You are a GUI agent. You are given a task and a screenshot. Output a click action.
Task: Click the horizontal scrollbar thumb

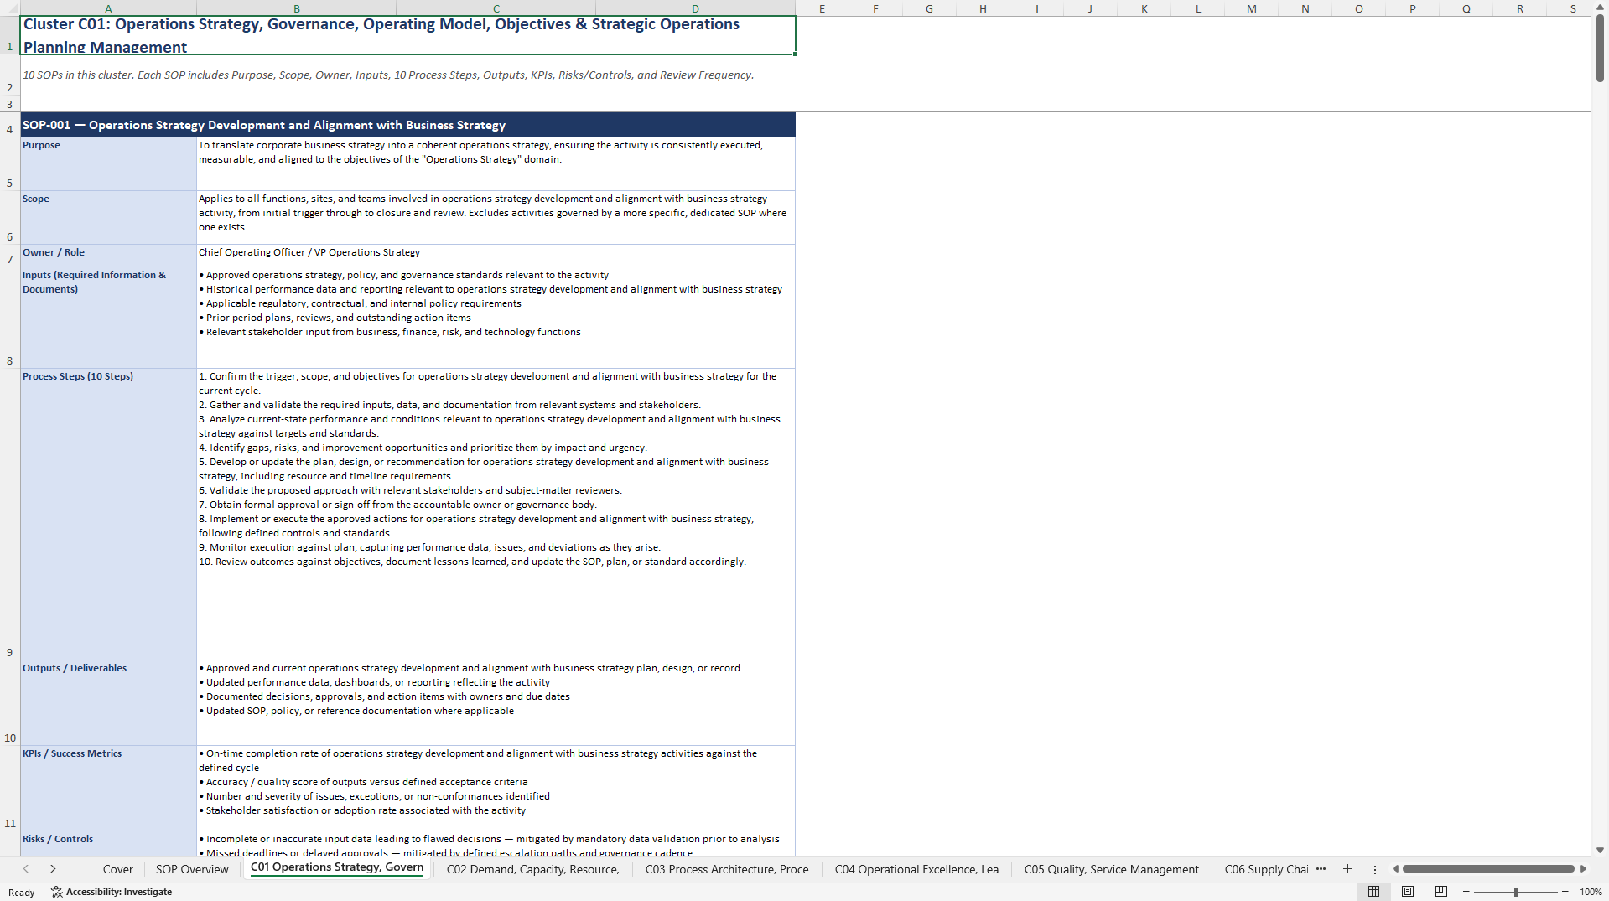1488,869
